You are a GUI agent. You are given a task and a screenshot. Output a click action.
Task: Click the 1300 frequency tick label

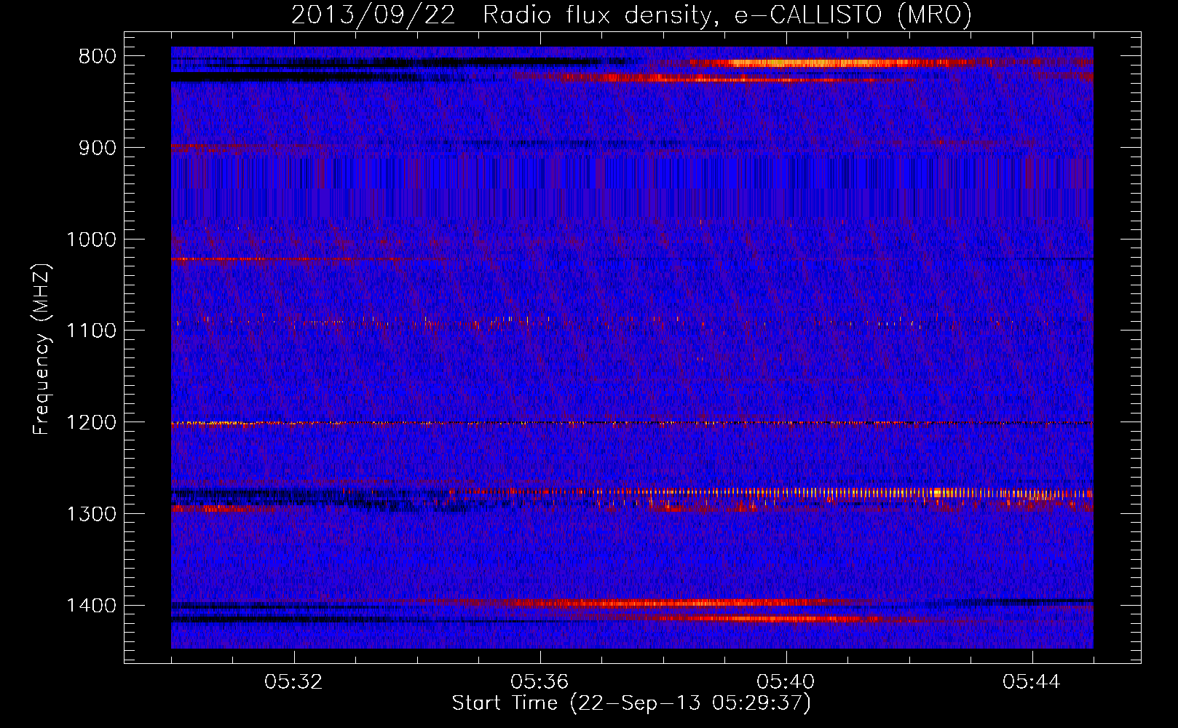tap(91, 514)
